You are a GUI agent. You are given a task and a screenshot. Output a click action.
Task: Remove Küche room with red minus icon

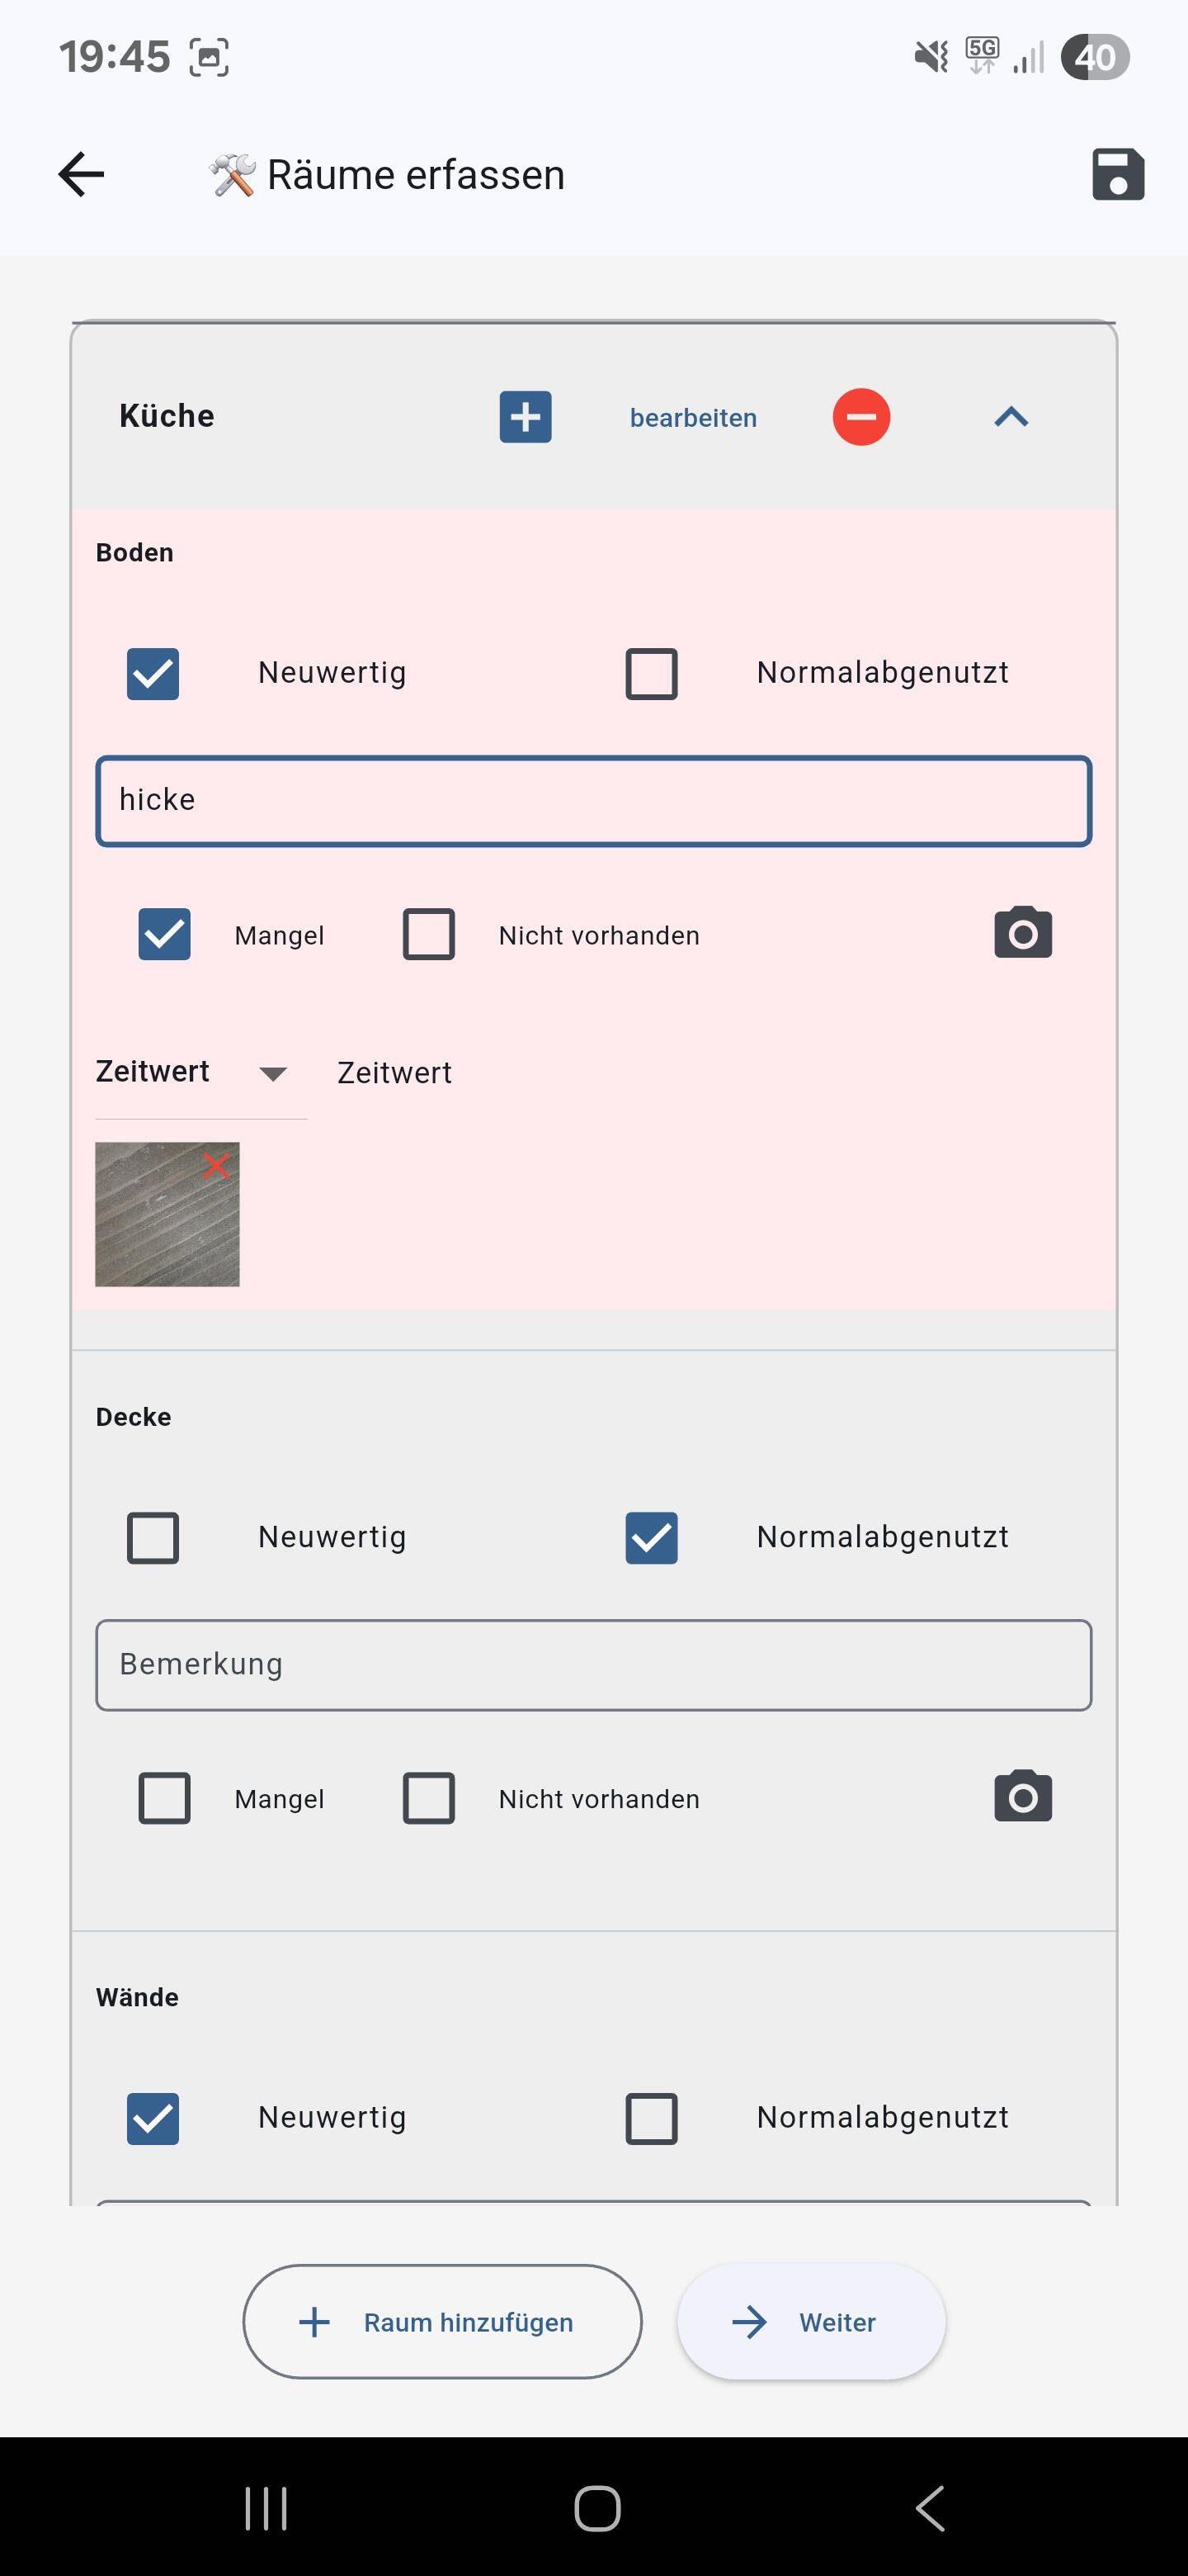click(860, 417)
